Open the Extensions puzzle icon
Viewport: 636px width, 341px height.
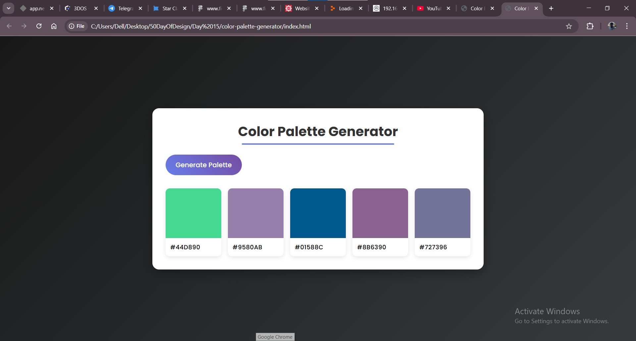tap(590, 26)
